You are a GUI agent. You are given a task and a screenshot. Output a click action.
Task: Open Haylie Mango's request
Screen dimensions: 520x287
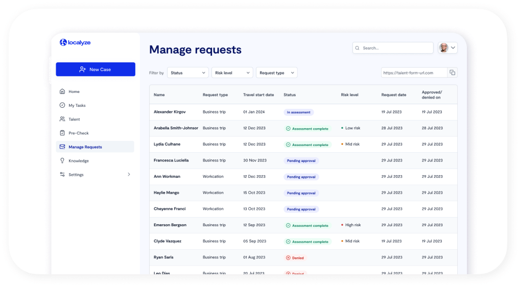[x=167, y=193]
